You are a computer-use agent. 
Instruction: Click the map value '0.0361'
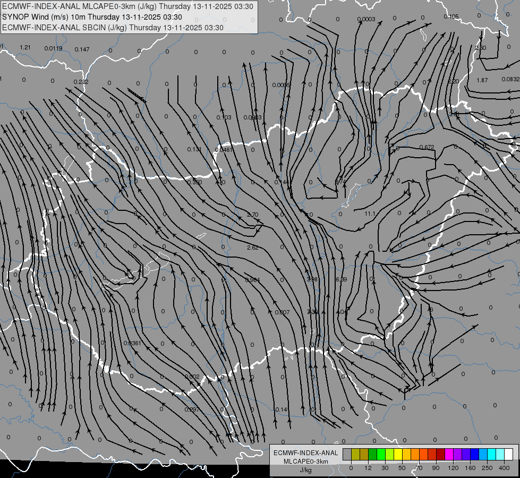(x=132, y=343)
